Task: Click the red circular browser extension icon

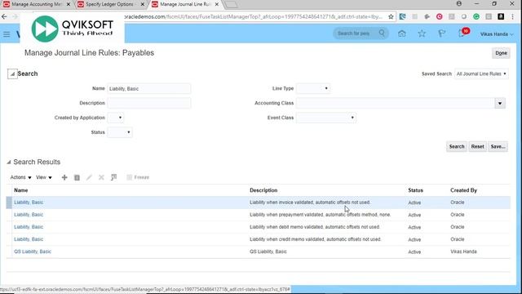Action: click(x=440, y=16)
